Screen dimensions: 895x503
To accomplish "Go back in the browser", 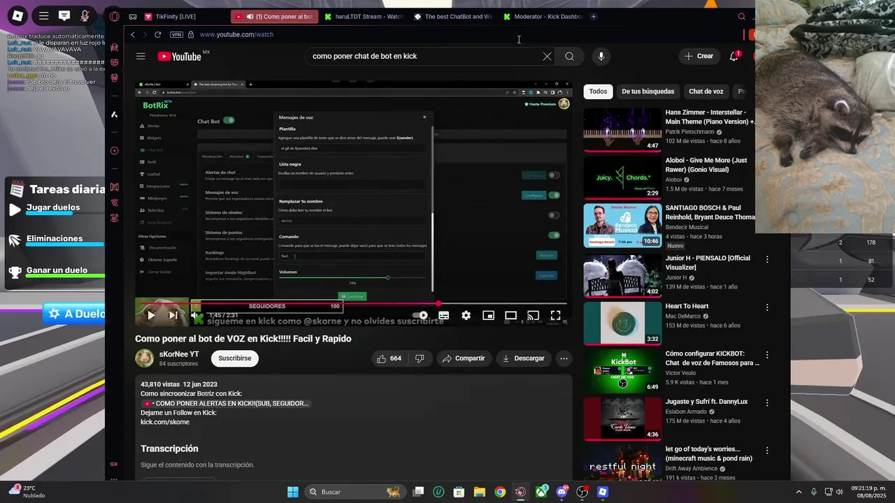I will (x=133, y=34).
